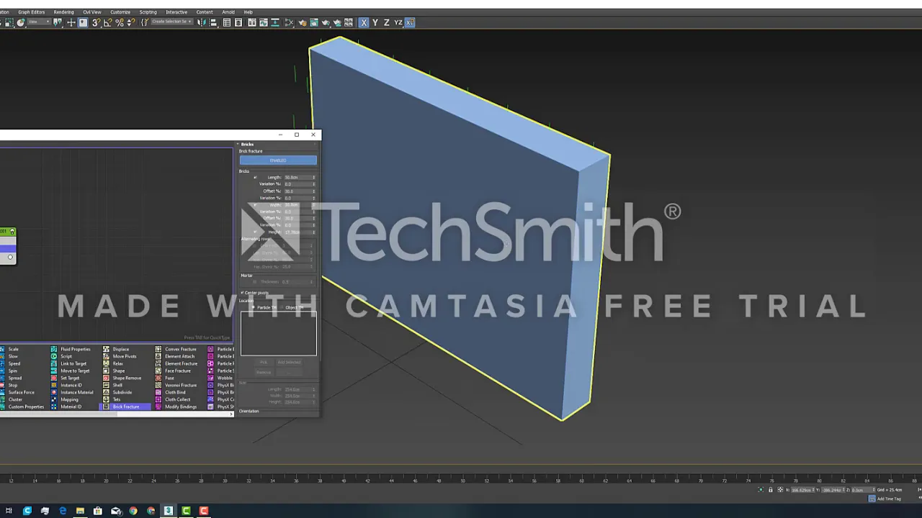Screen dimensions: 922x518
Task: Click the Length value spinner arrows
Action: [x=314, y=178]
